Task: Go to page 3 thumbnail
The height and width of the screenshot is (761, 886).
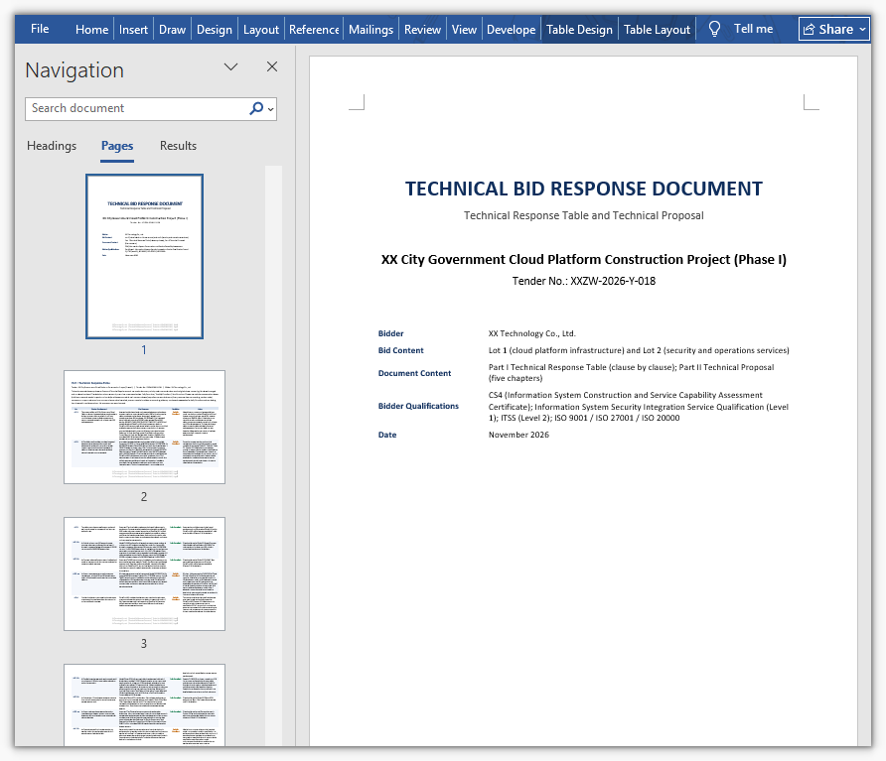Action: pos(145,573)
